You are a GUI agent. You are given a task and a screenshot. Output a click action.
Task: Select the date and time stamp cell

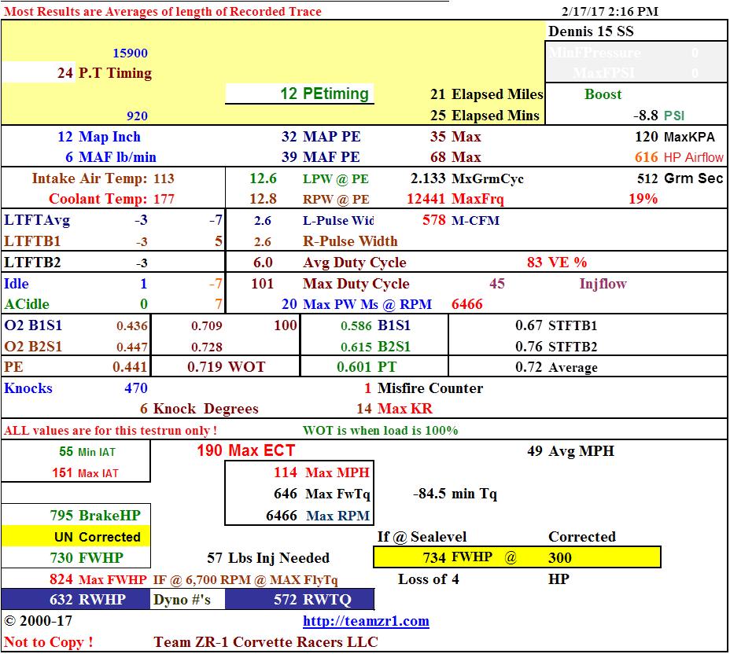610,11
